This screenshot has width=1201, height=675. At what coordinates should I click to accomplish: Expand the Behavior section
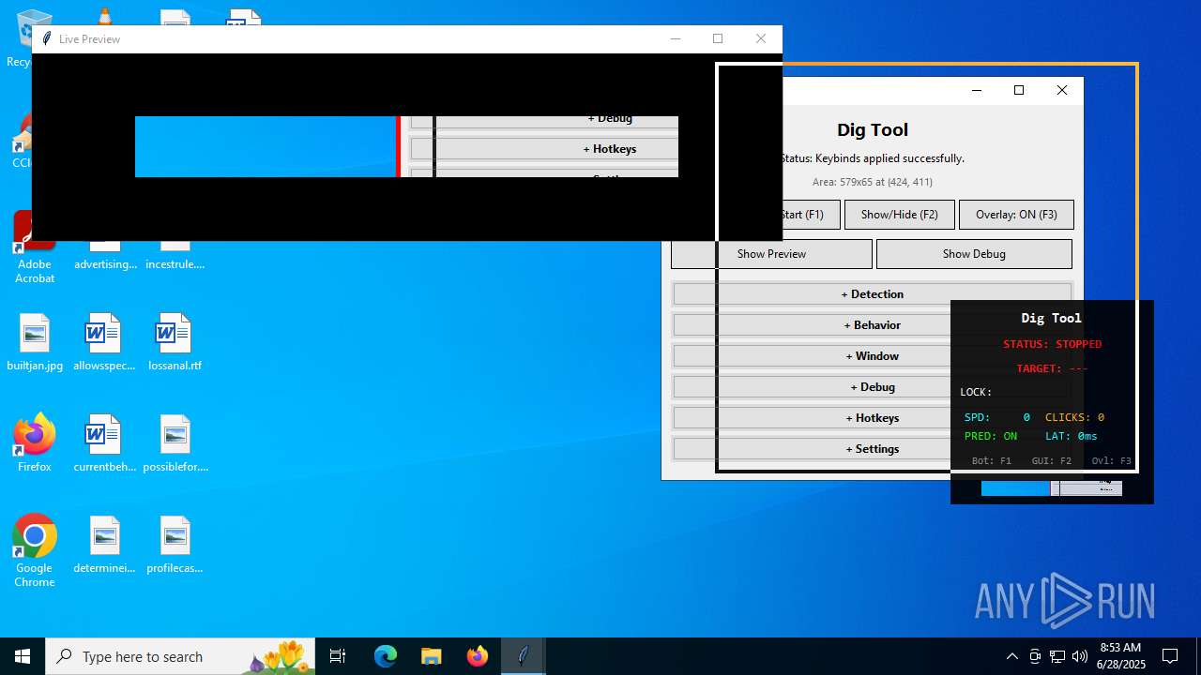click(872, 325)
